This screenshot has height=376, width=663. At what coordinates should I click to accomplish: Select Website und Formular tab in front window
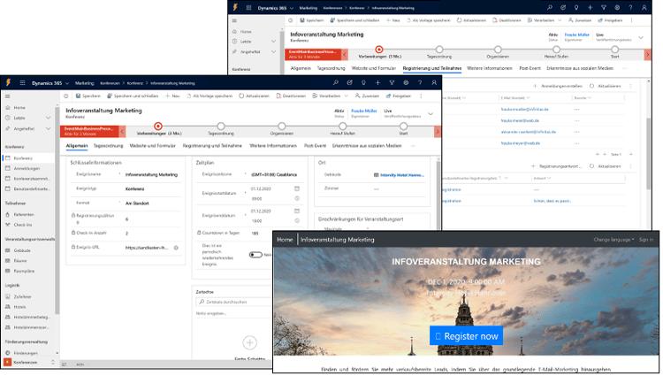tap(153, 145)
